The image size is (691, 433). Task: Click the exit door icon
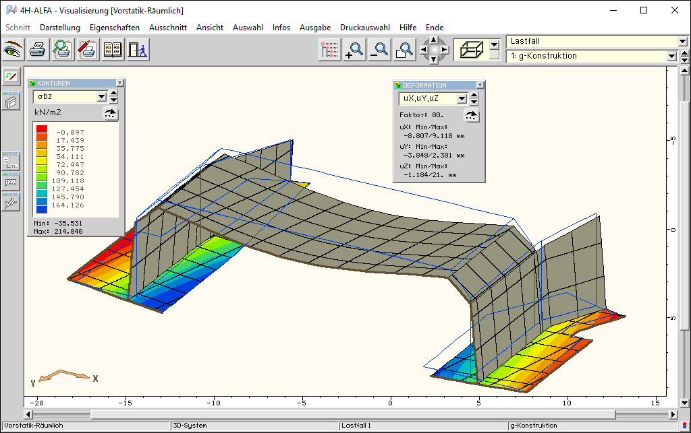pyautogui.click(x=137, y=49)
